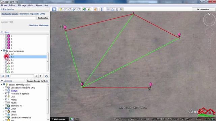Open the planets switcher toolbar icon
216x121 pixels.
(x=95, y=9)
